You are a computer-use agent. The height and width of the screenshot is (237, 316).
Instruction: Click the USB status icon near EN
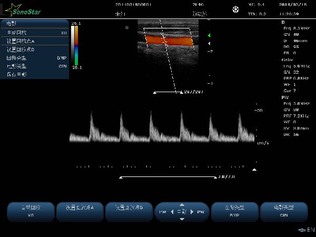302,230
